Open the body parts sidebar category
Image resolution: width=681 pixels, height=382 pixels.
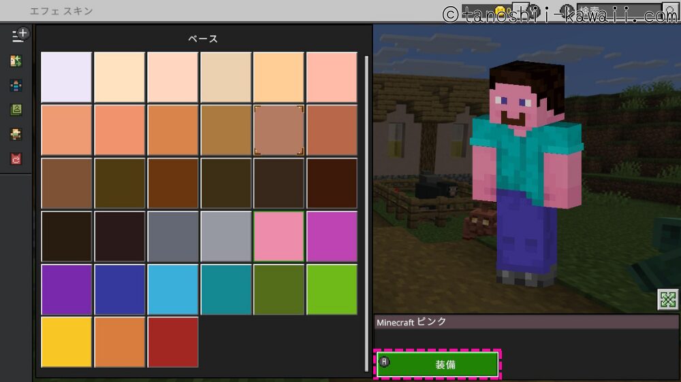click(x=16, y=86)
